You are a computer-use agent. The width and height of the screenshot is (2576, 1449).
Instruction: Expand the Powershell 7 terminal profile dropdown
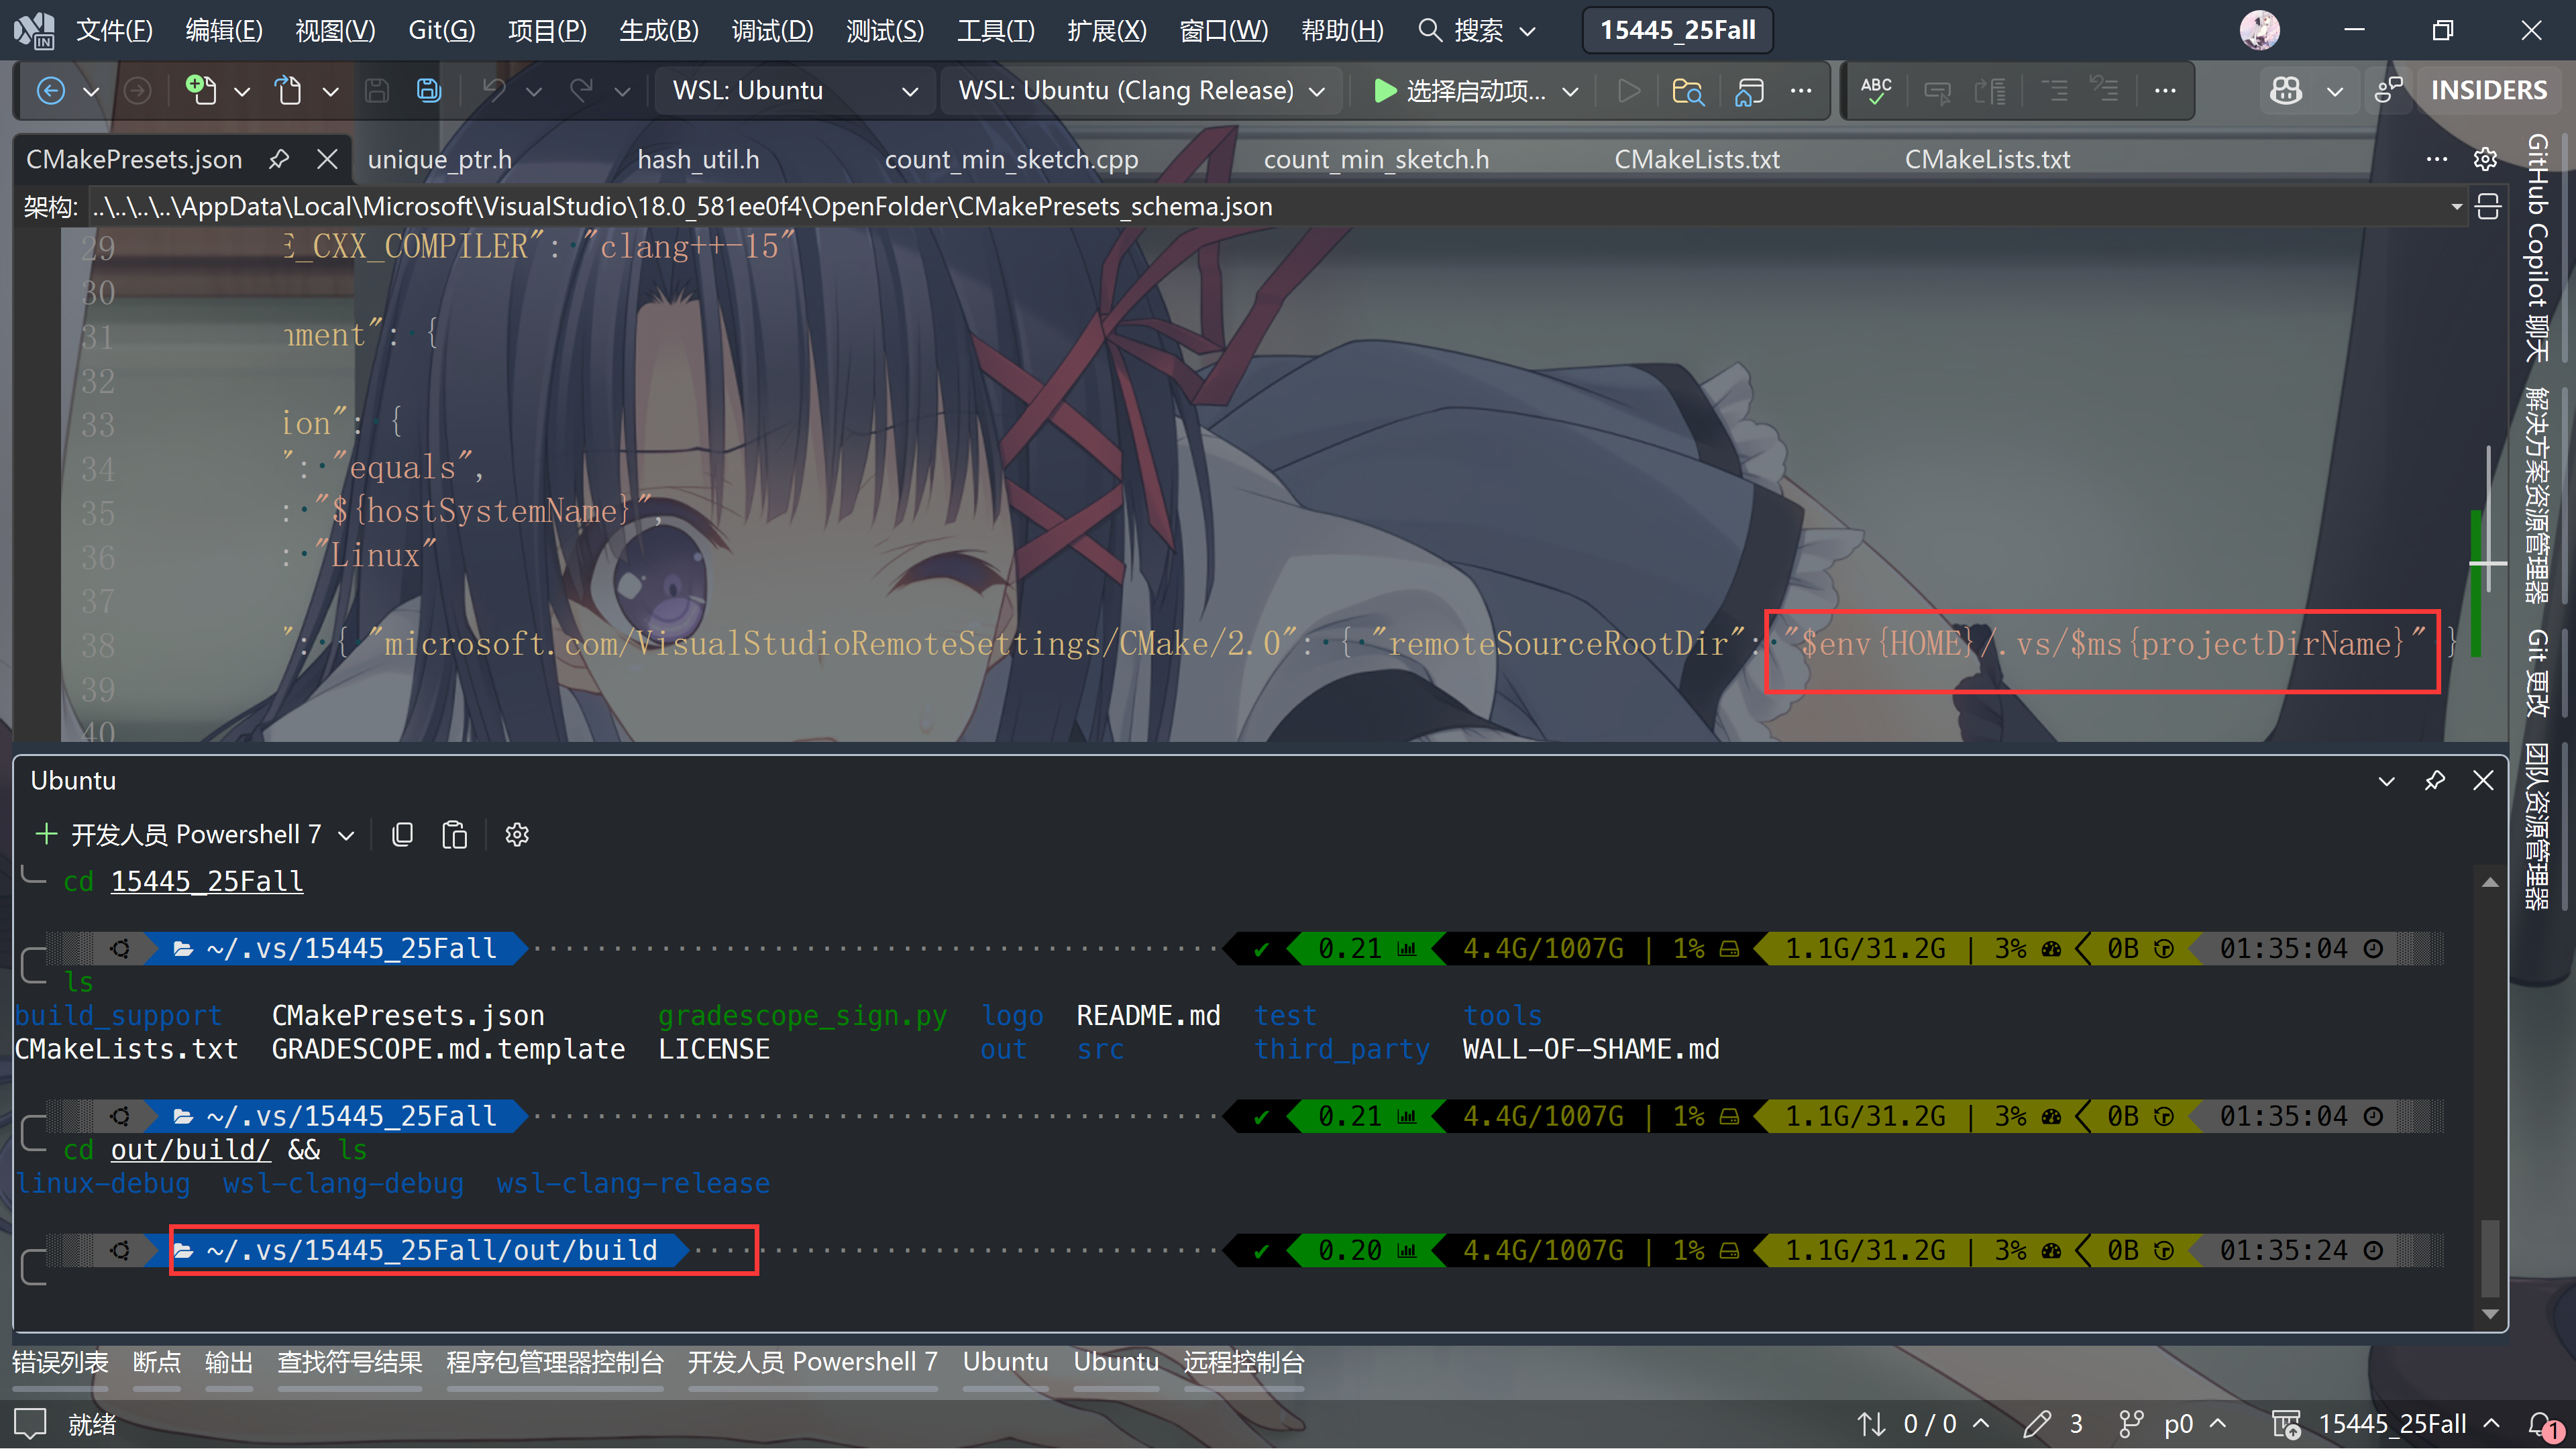click(347, 834)
